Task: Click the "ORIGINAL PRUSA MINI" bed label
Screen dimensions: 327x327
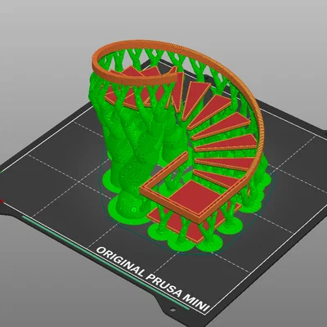Action: (153, 279)
